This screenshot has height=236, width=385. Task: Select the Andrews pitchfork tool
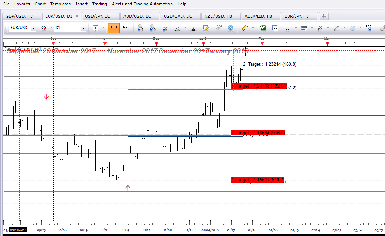(288, 28)
